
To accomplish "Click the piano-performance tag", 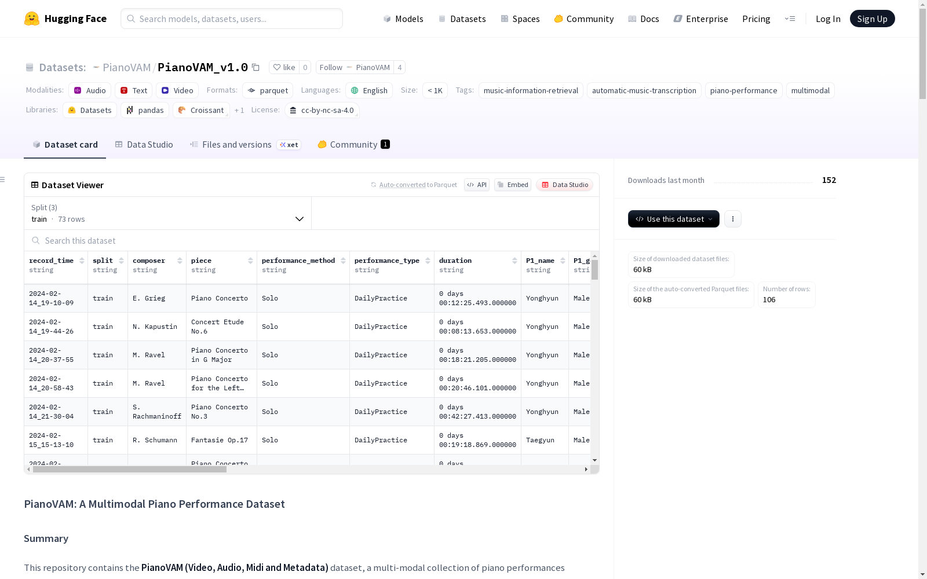I will [744, 90].
